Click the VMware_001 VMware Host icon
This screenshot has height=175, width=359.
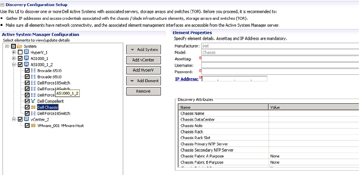coord(33,126)
